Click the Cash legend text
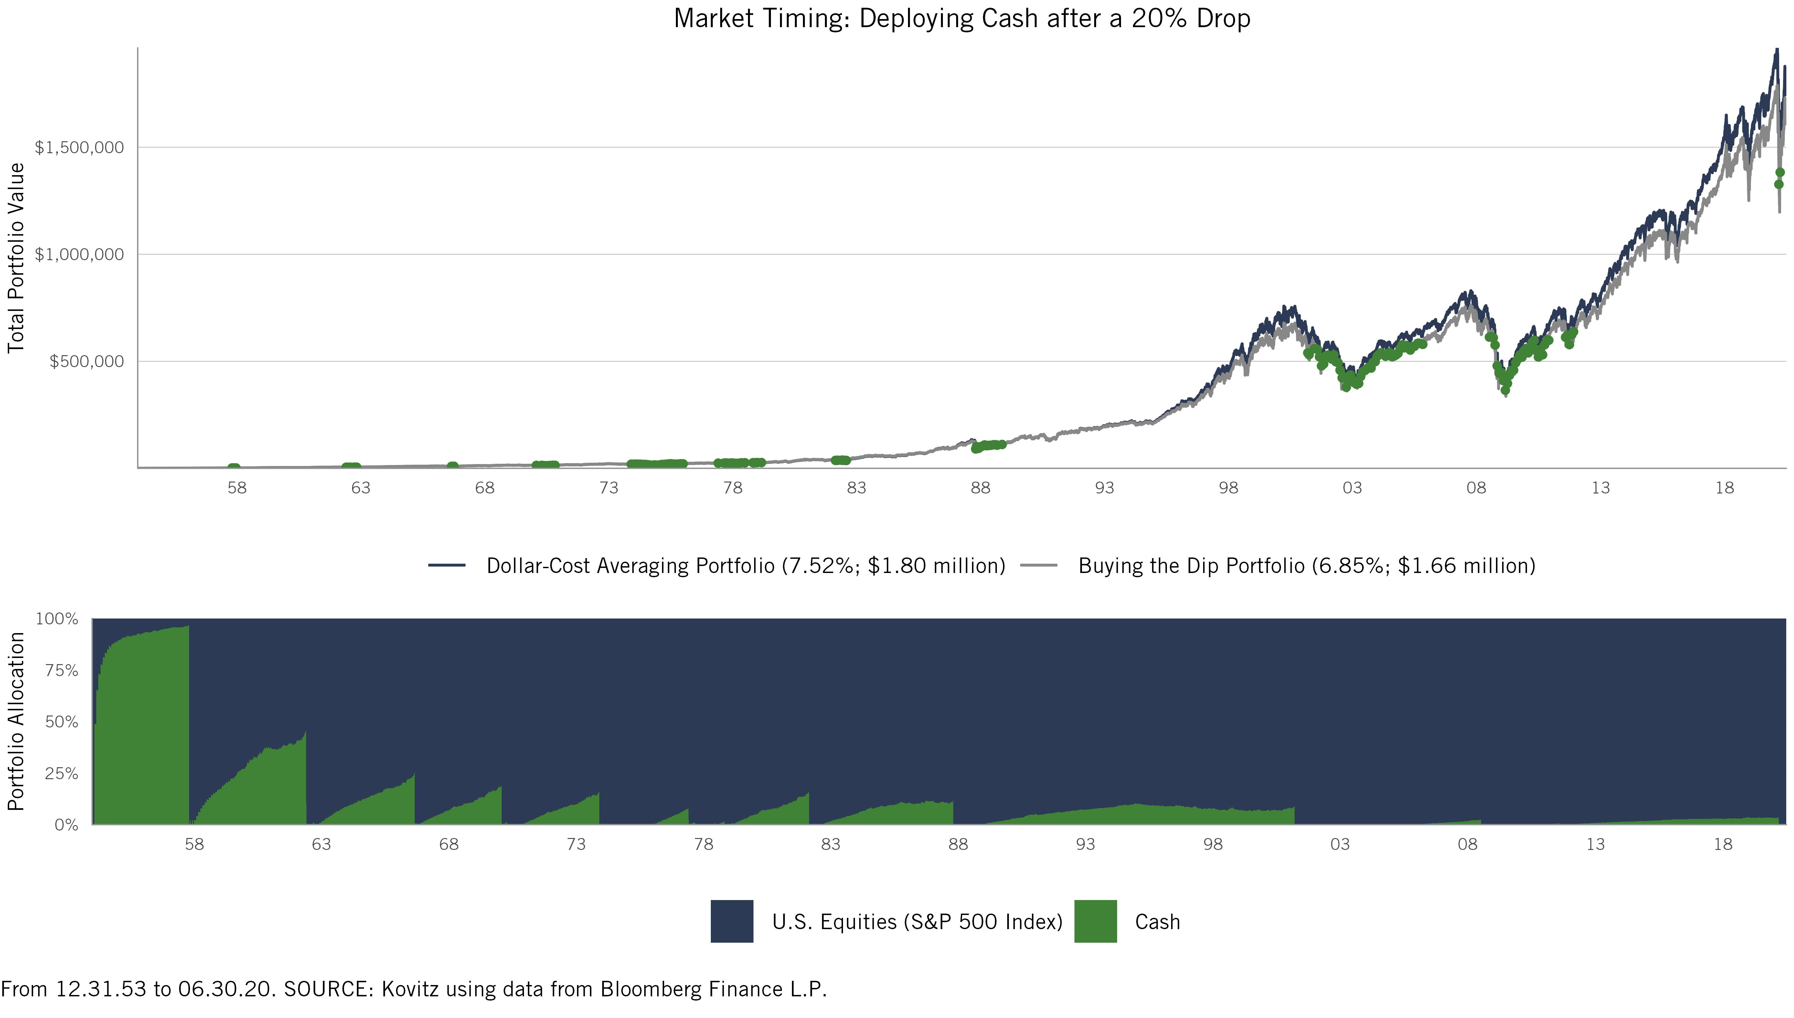 (1158, 921)
